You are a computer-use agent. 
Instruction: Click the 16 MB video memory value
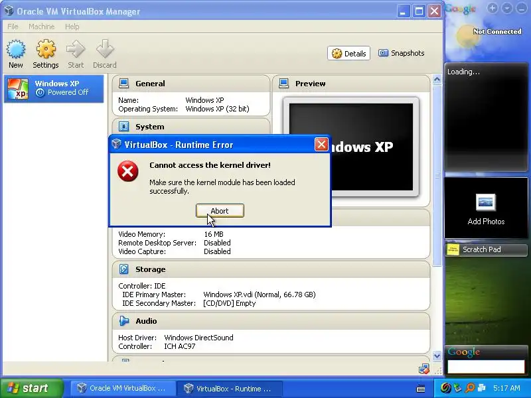point(213,234)
